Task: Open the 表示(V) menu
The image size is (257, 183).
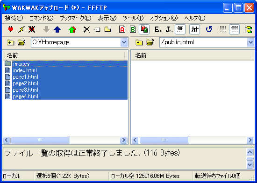Action: pyautogui.click(x=107, y=18)
